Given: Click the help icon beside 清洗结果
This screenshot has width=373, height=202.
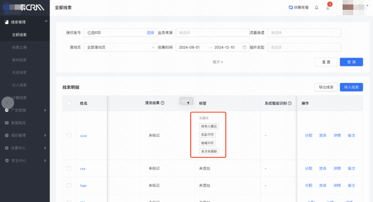Looking at the screenshot, I should pos(163,103).
